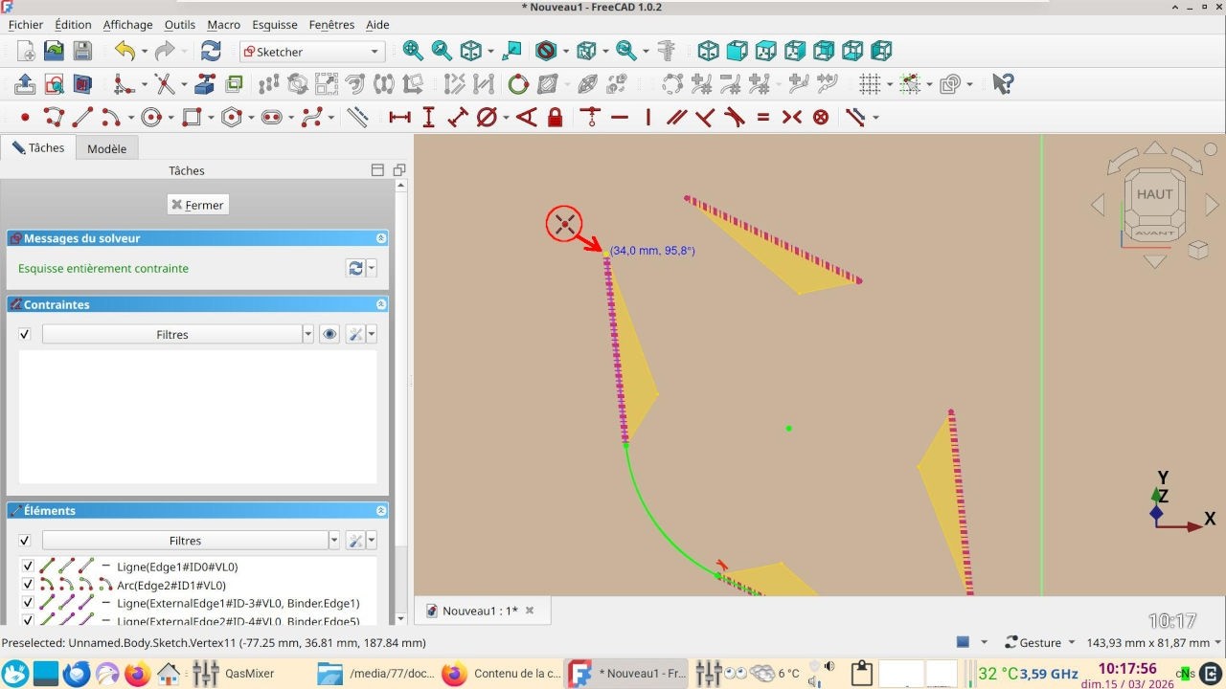This screenshot has width=1226, height=689.
Task: Apply the block constraint icon
Action: [820, 118]
